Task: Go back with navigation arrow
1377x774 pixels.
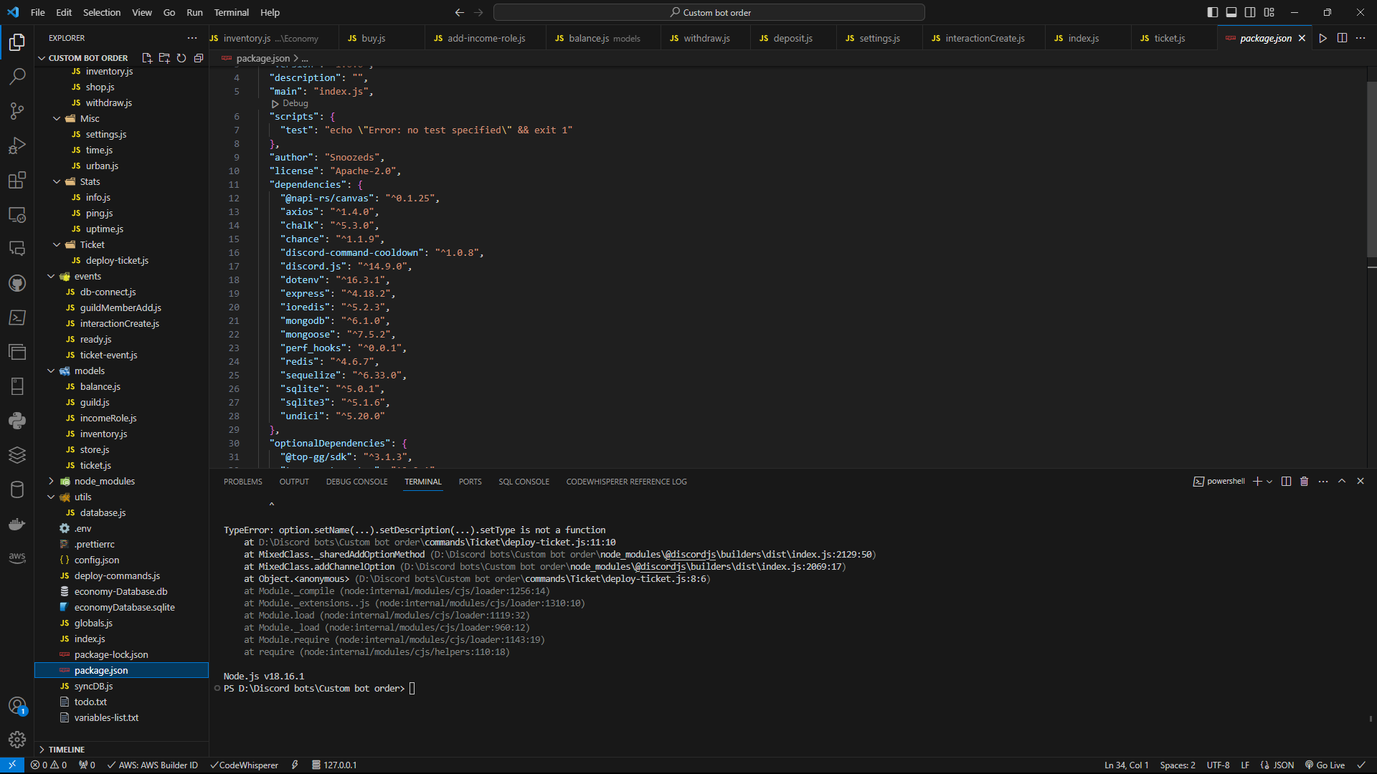Action: 460,12
